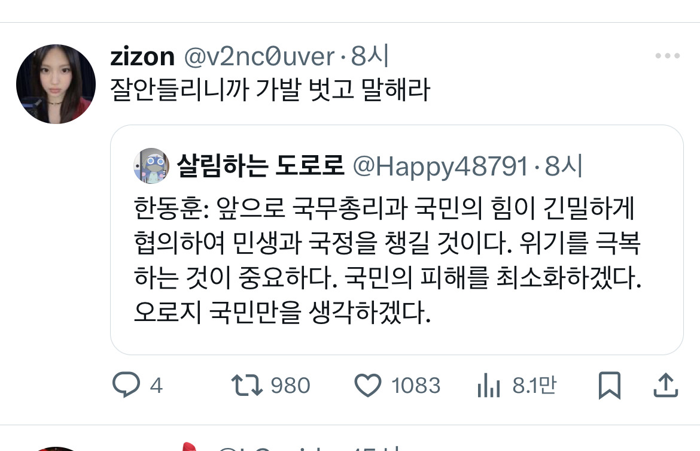Tap the 980 repost count
This screenshot has height=451, width=700.
290,385
